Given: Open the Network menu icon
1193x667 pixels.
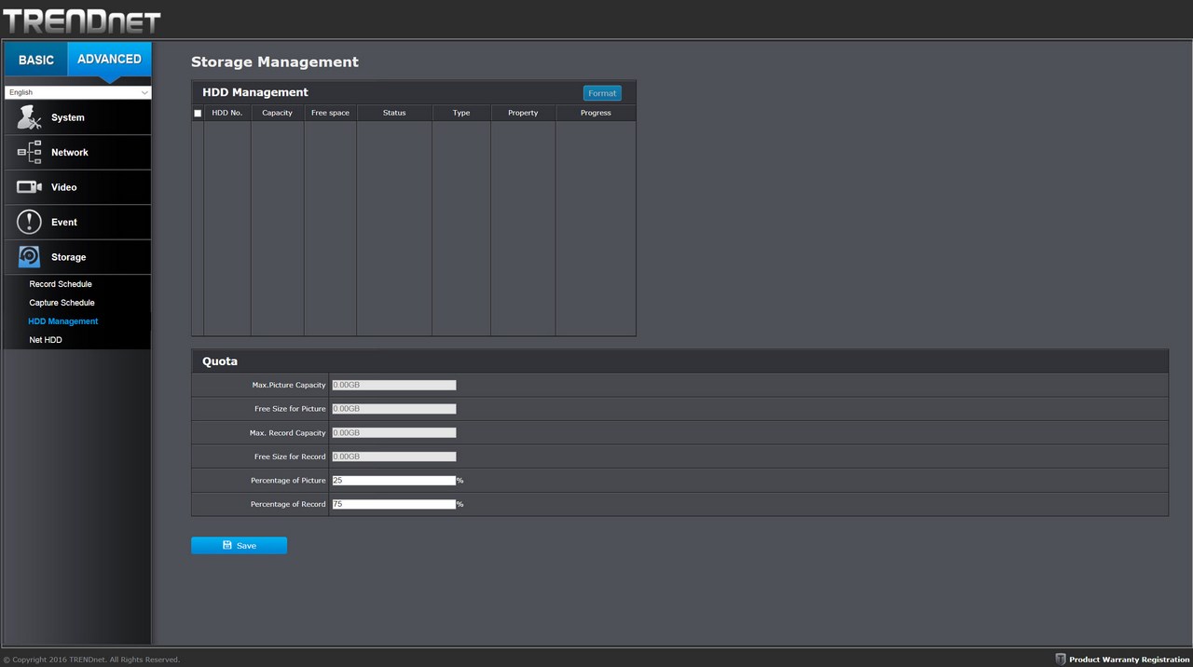Looking at the screenshot, I should point(30,152).
